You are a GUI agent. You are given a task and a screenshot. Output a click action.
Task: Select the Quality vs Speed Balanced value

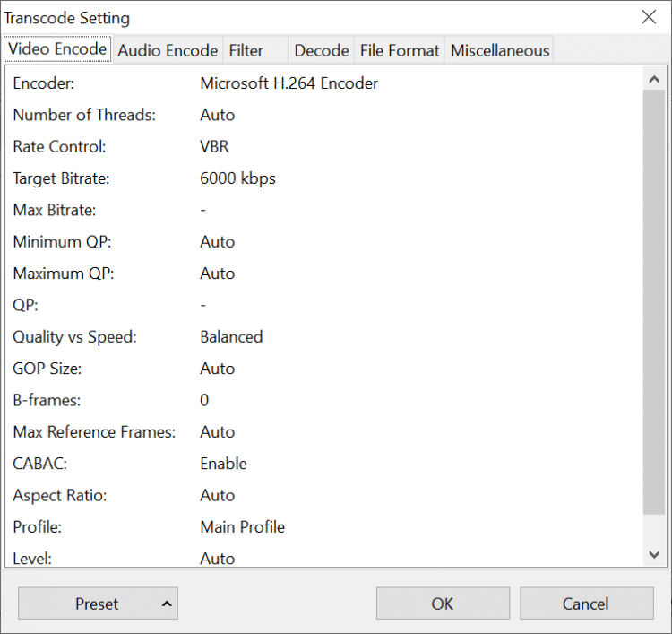(x=231, y=337)
